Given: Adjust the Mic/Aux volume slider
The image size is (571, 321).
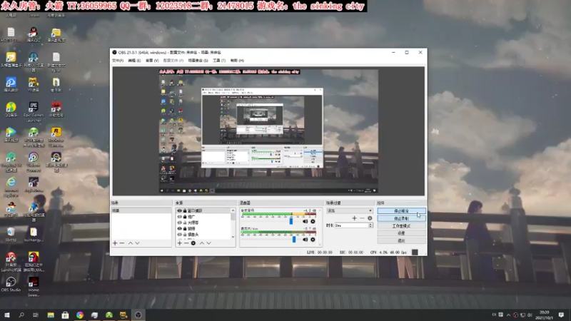Looking at the screenshot, I should tap(294, 240).
